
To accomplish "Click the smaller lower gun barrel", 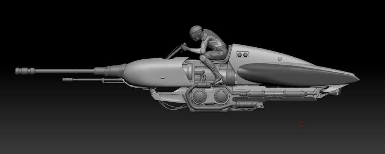I will (x=92, y=80).
